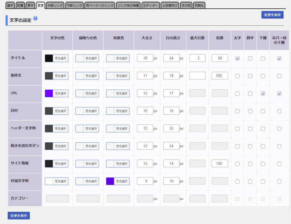The width and height of the screenshot is (291, 224).
Task: Enable 斜体 checkbox for 抜粋文
Action: [250, 76]
